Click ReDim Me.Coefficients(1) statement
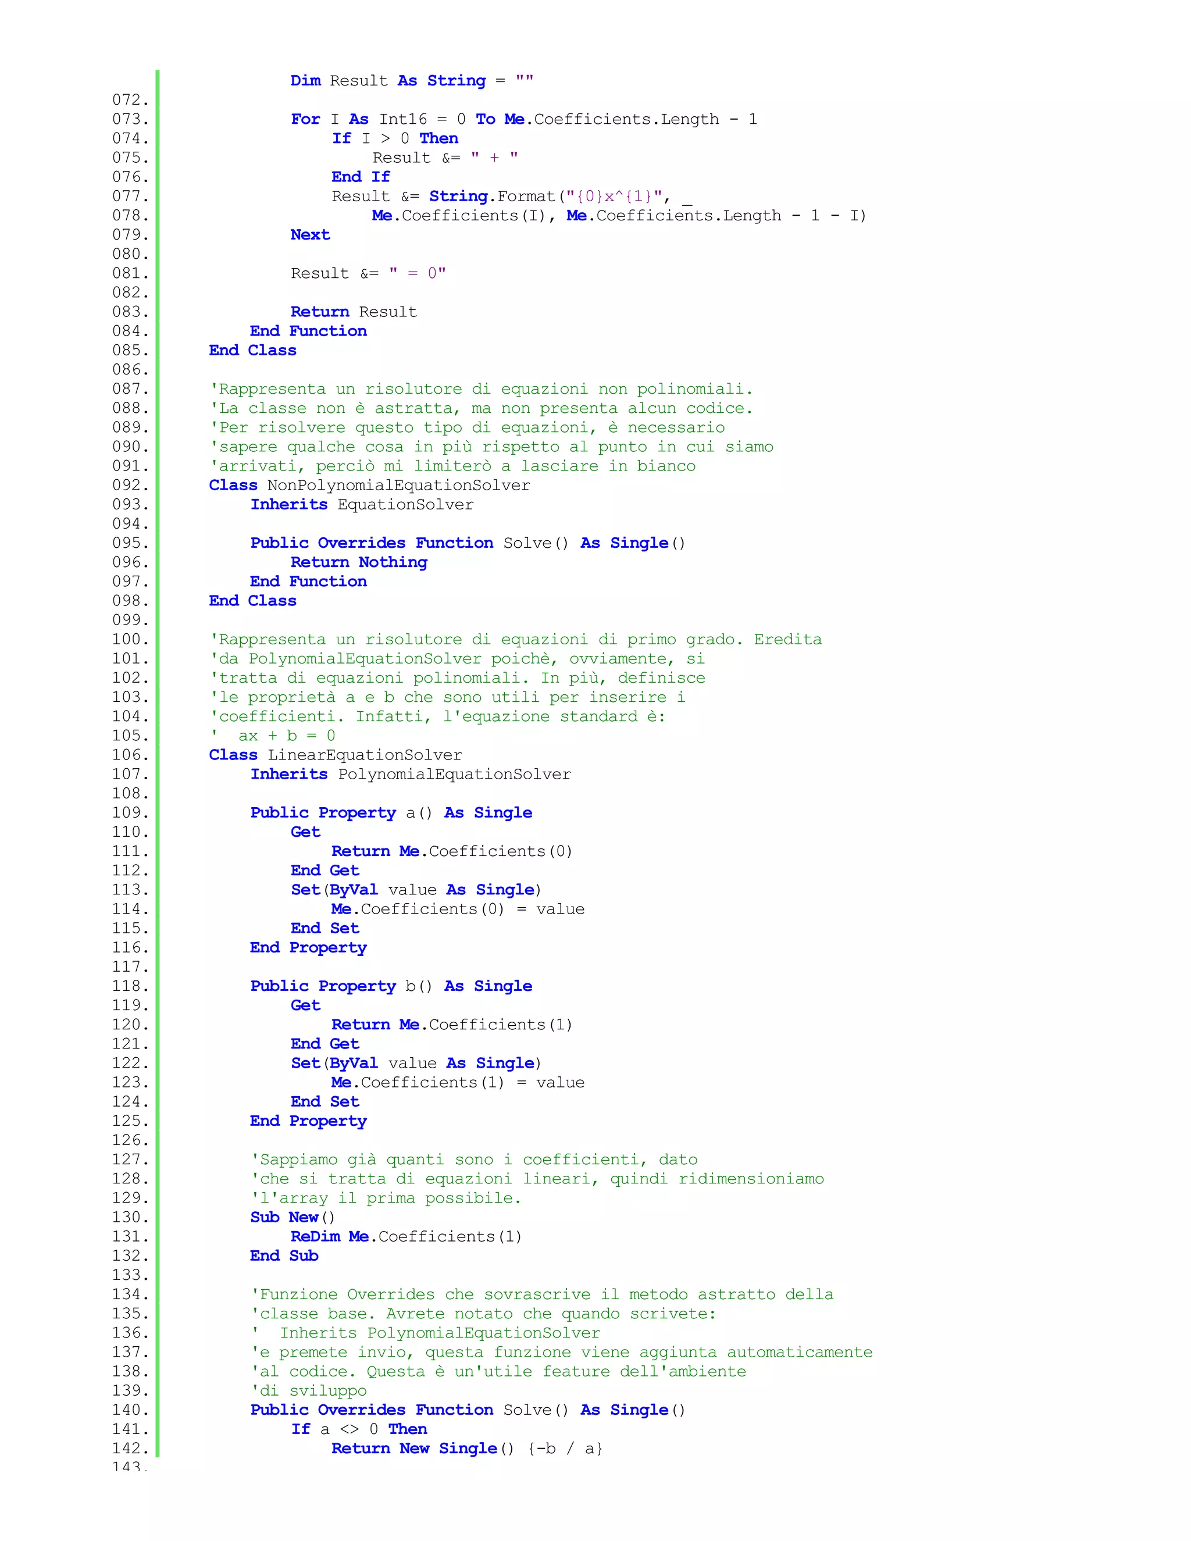Viewport: 1191px width, 1541px height. coord(406,1237)
